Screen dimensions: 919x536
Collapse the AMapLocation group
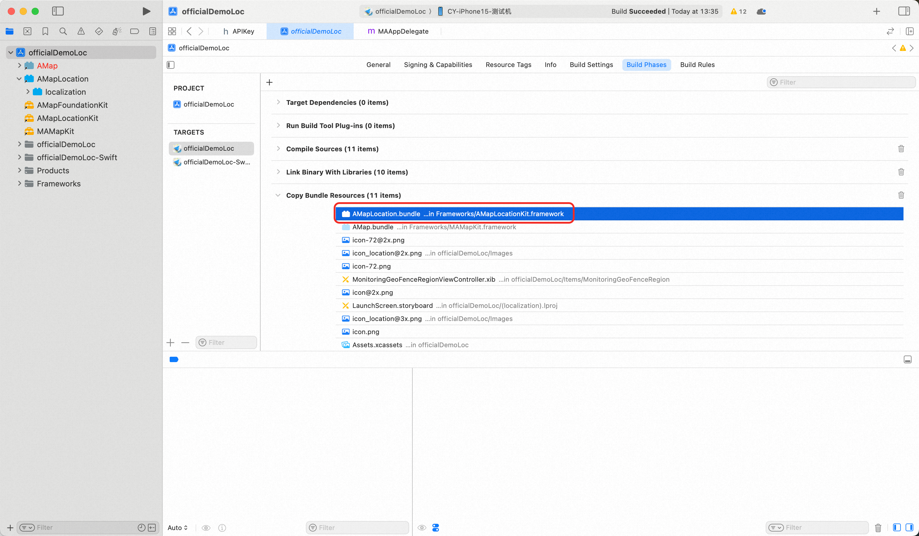click(19, 79)
